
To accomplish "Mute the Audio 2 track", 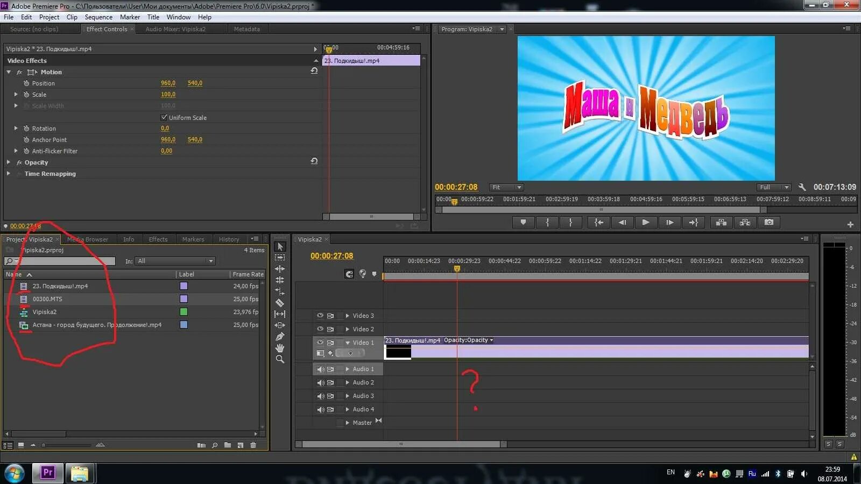I will 320,382.
